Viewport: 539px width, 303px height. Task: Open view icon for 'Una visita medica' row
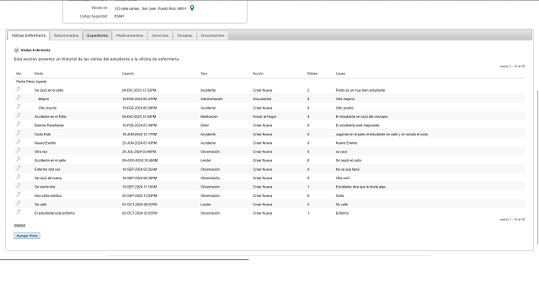19,194
